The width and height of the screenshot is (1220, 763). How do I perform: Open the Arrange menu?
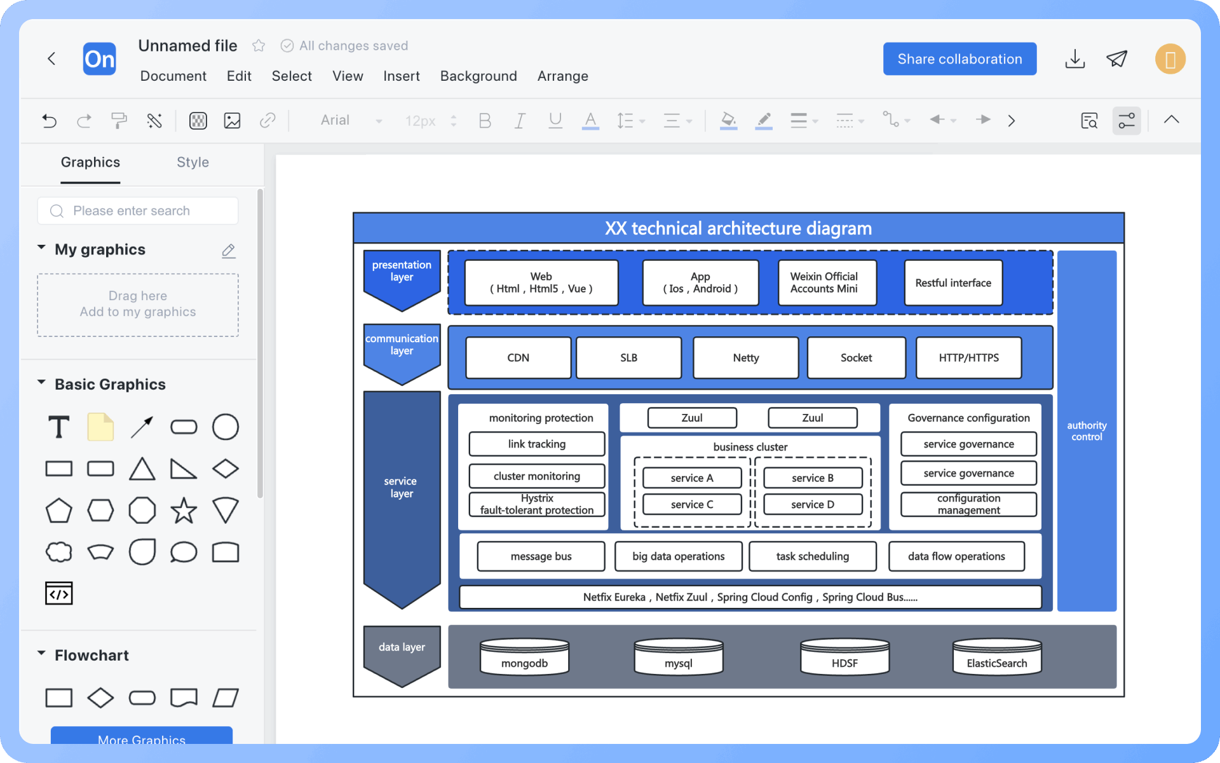tap(563, 76)
